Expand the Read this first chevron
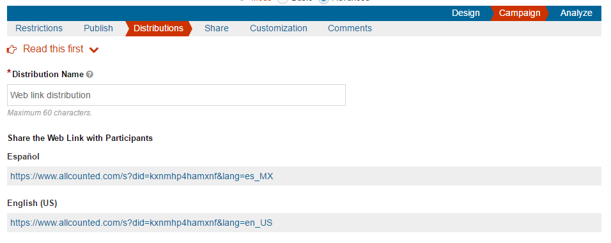This screenshot has width=611, height=243. 94,50
